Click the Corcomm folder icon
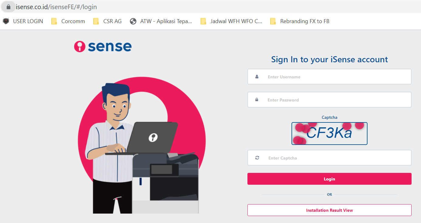 click(x=54, y=21)
